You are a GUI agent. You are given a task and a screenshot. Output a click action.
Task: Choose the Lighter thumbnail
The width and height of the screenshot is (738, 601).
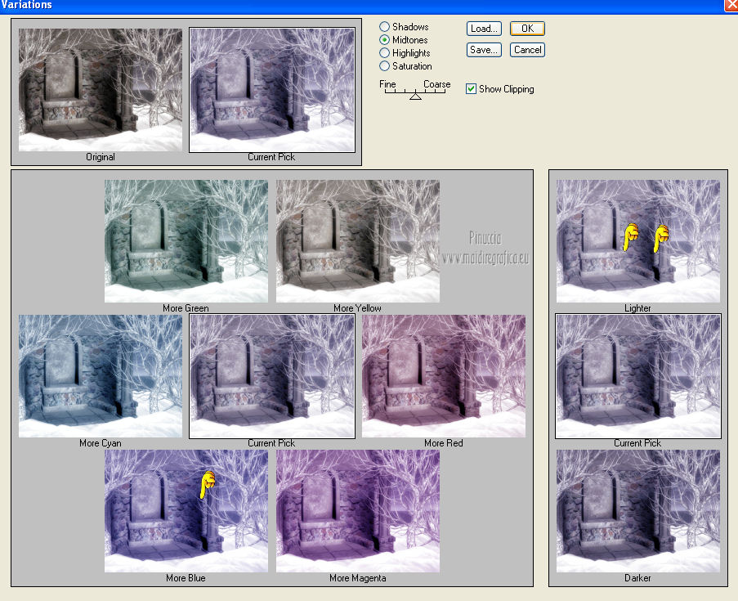(637, 241)
